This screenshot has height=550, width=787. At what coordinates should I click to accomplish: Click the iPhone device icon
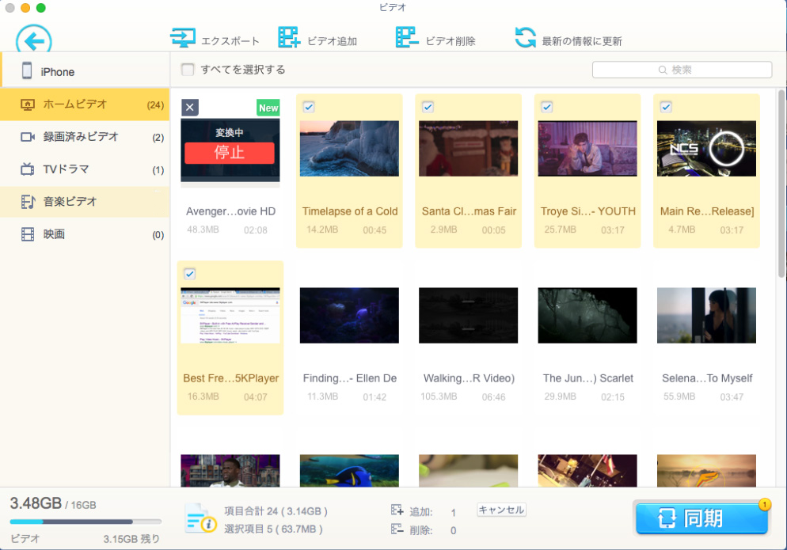(27, 70)
